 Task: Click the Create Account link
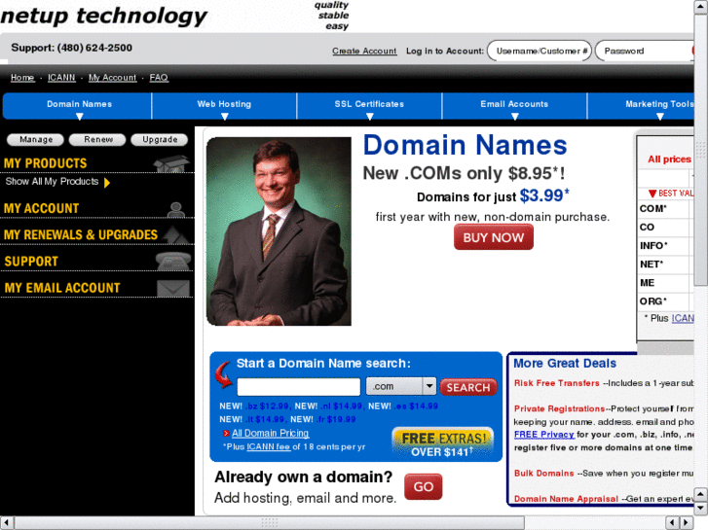pos(364,51)
